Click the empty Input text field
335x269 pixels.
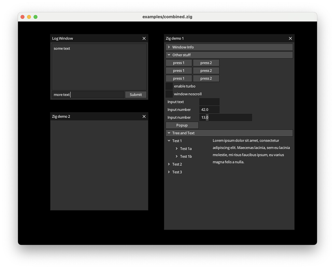point(209,102)
